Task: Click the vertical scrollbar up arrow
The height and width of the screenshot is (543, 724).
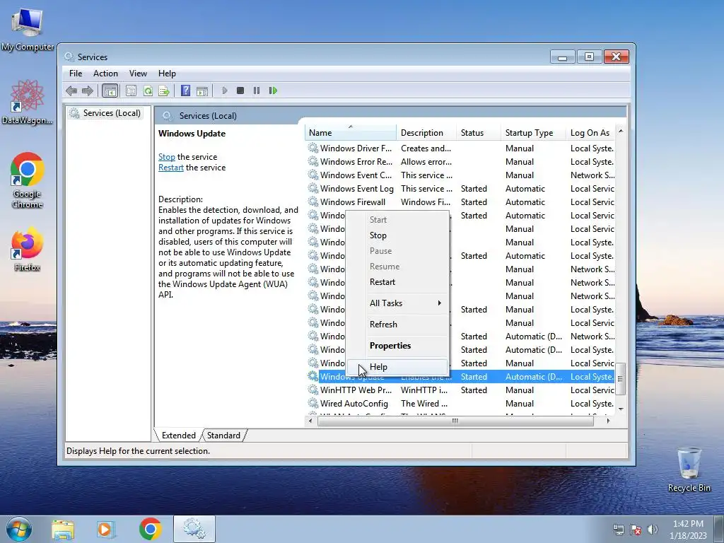Action: (621, 131)
